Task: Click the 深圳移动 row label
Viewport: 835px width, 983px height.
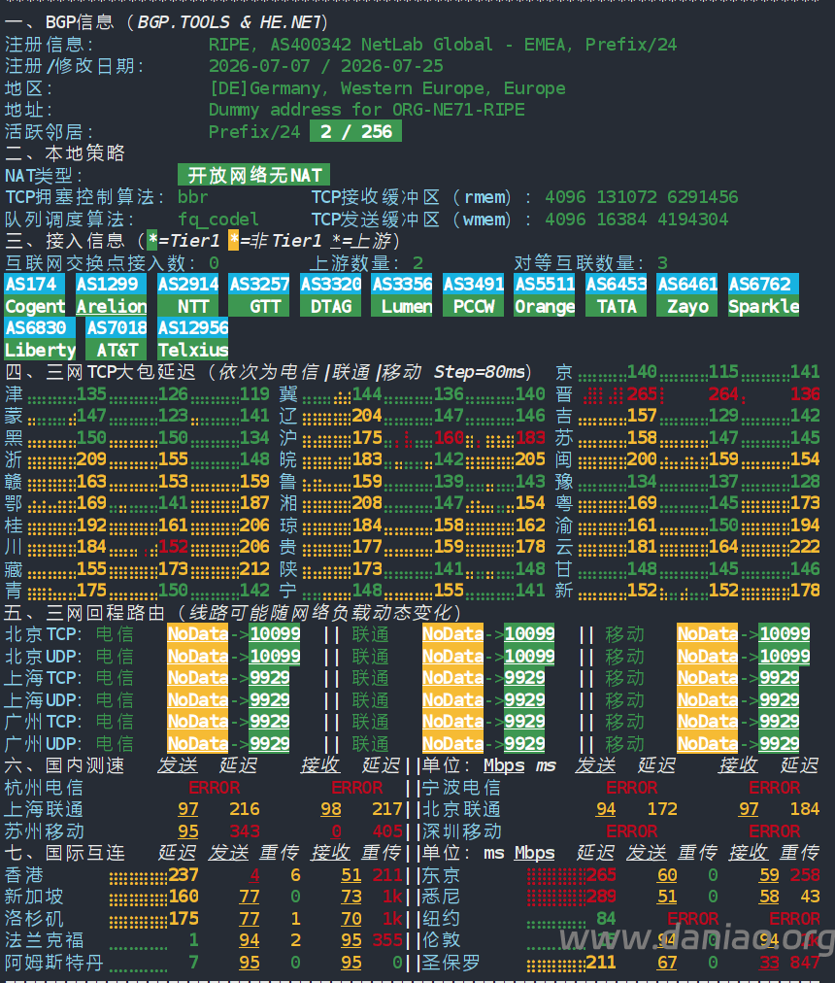Action: tap(462, 831)
